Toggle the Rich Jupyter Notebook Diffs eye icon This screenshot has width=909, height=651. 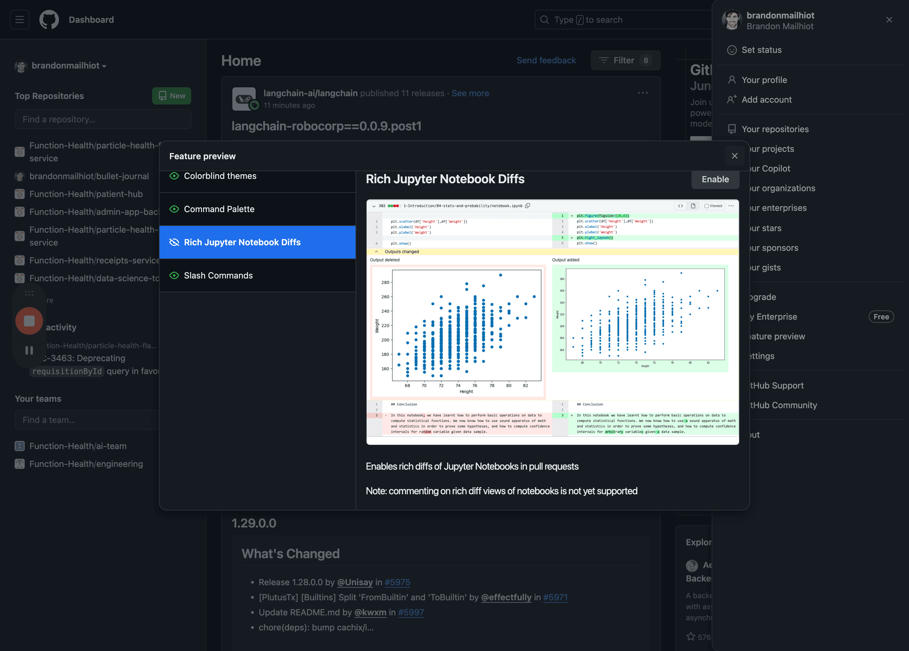174,243
